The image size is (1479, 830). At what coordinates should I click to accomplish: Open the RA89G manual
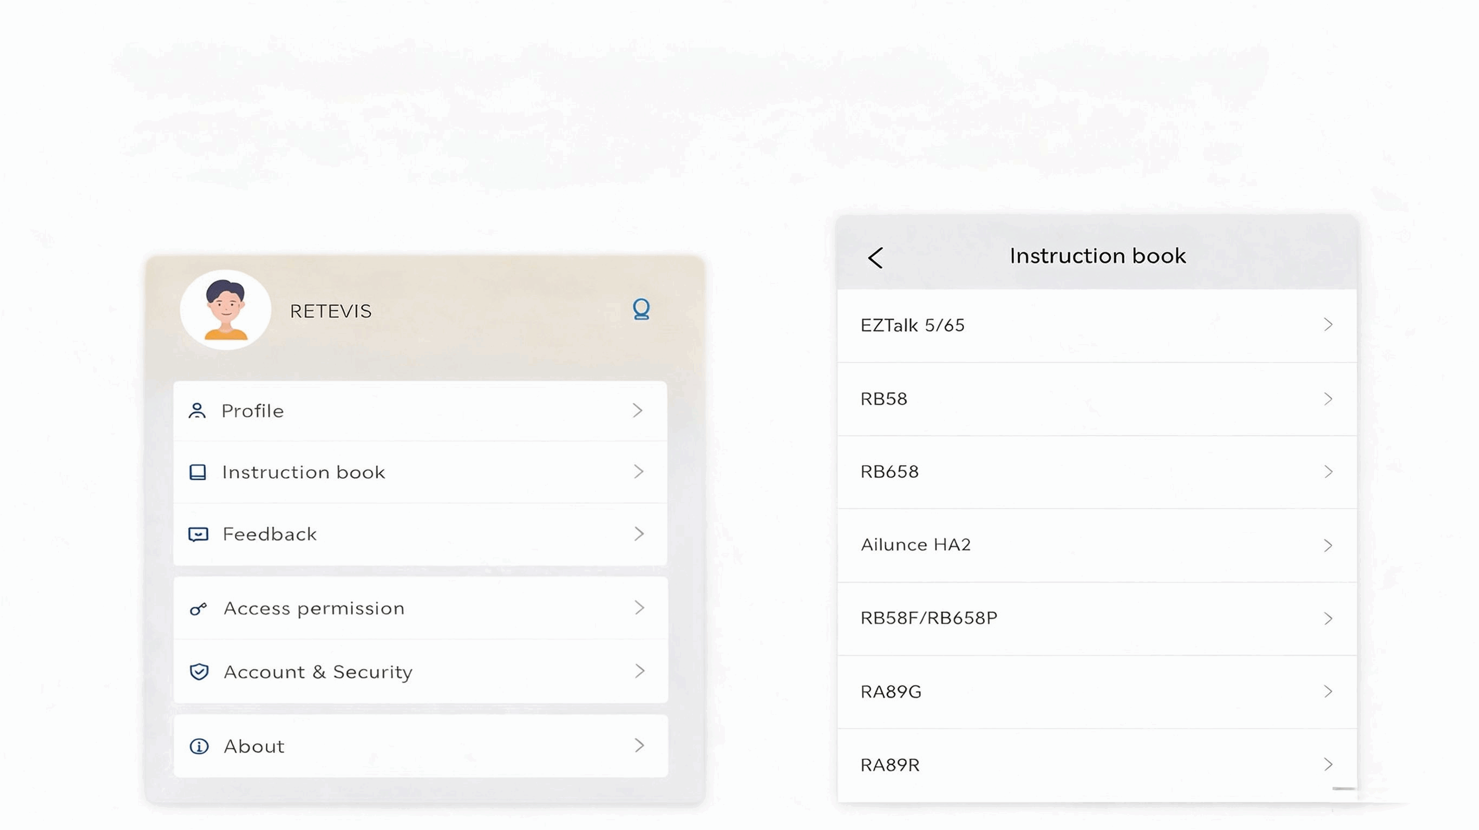pos(1097,691)
